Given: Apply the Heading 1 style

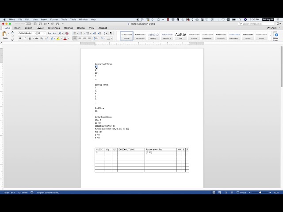Looking at the screenshot, I should coord(153,36).
